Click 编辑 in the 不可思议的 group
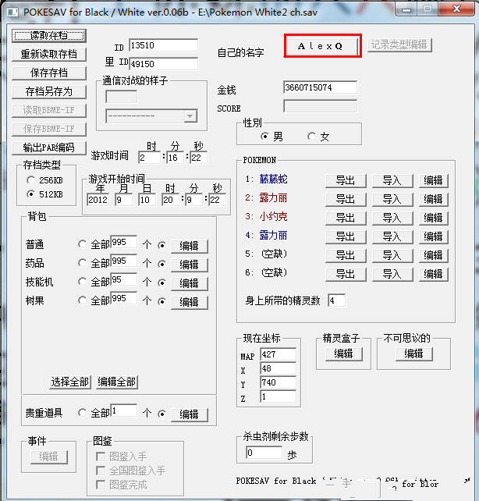The image size is (479, 501). (414, 354)
